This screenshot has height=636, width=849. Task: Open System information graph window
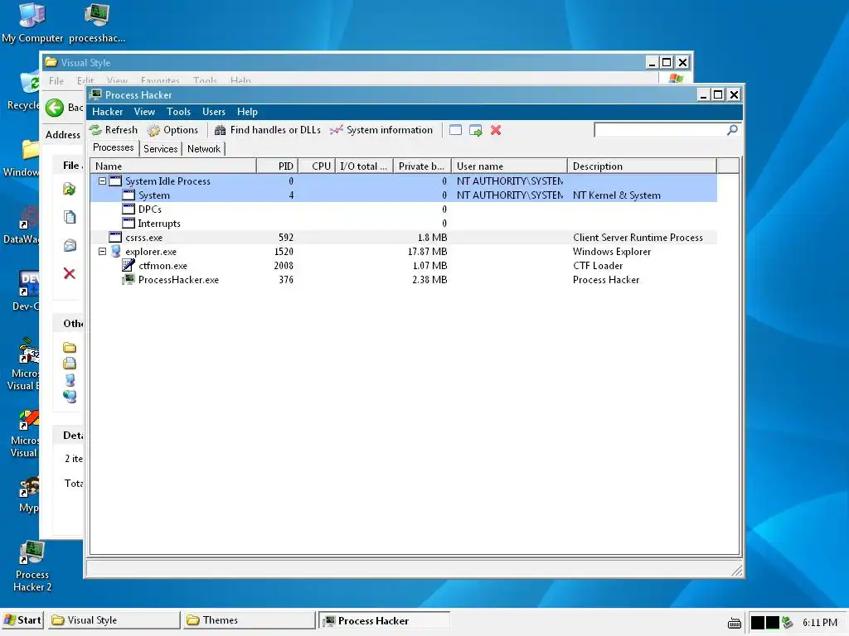coord(381,130)
